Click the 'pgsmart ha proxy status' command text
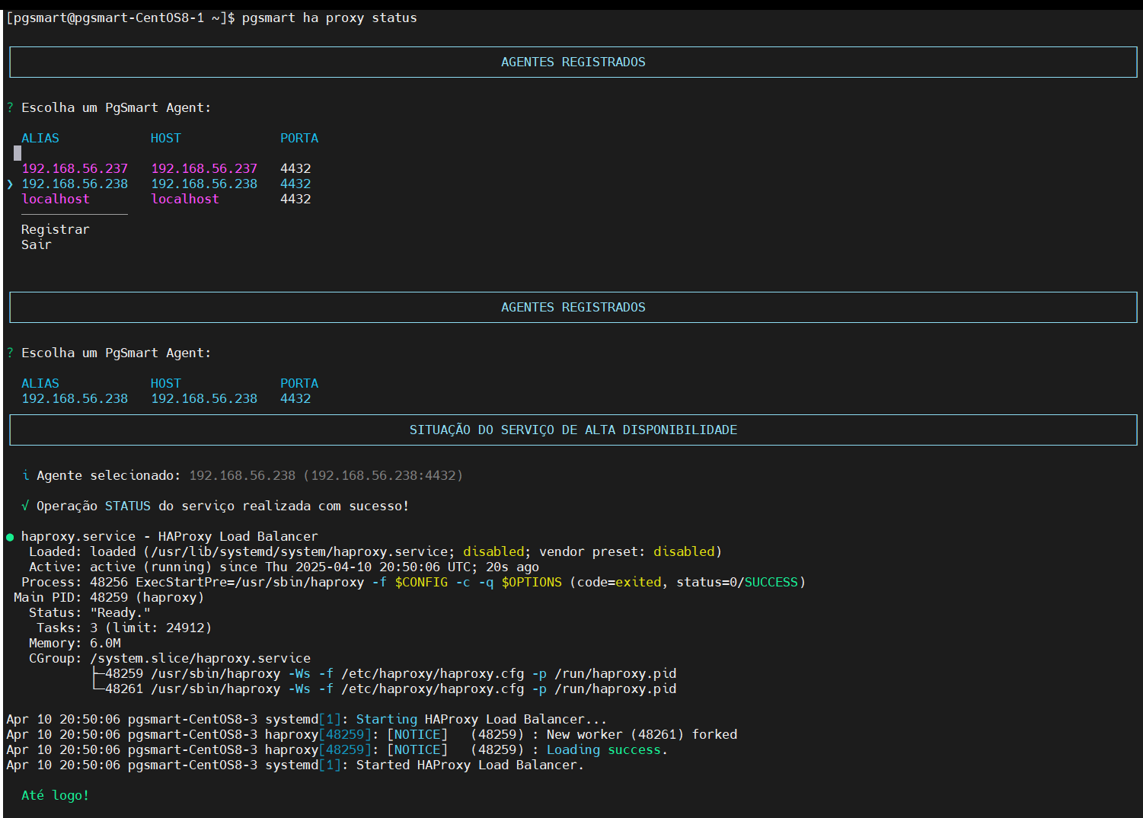 (x=330, y=18)
